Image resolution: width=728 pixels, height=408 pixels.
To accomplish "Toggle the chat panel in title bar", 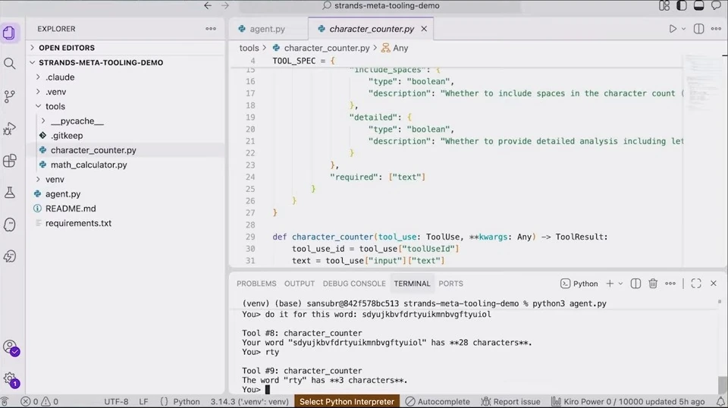I will 716,5.
